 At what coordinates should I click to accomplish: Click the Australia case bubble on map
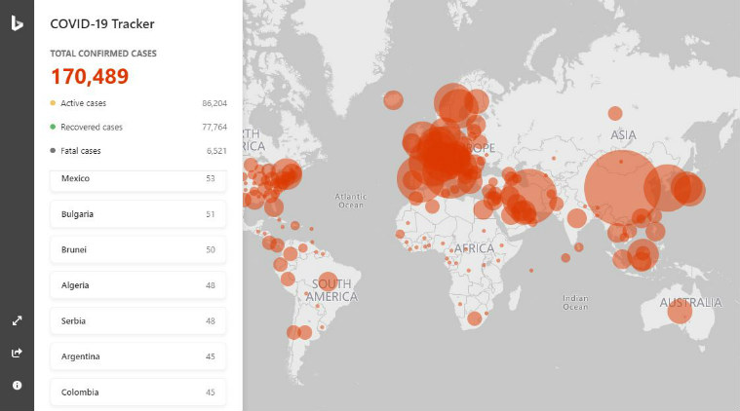(x=680, y=312)
